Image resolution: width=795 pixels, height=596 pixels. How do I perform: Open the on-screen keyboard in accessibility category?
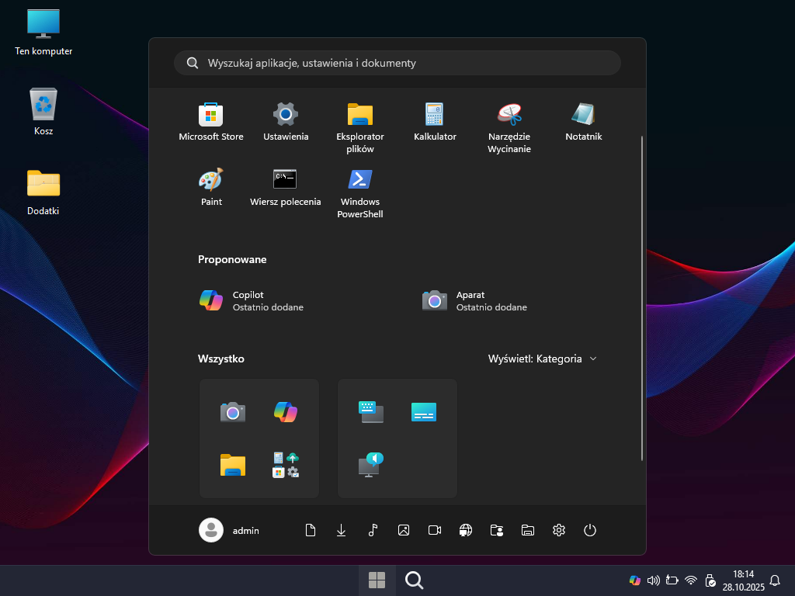(x=371, y=412)
